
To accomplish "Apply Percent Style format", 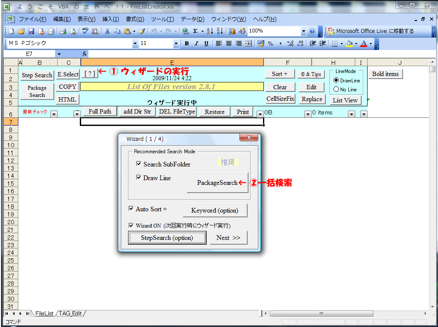I will click(270, 44).
